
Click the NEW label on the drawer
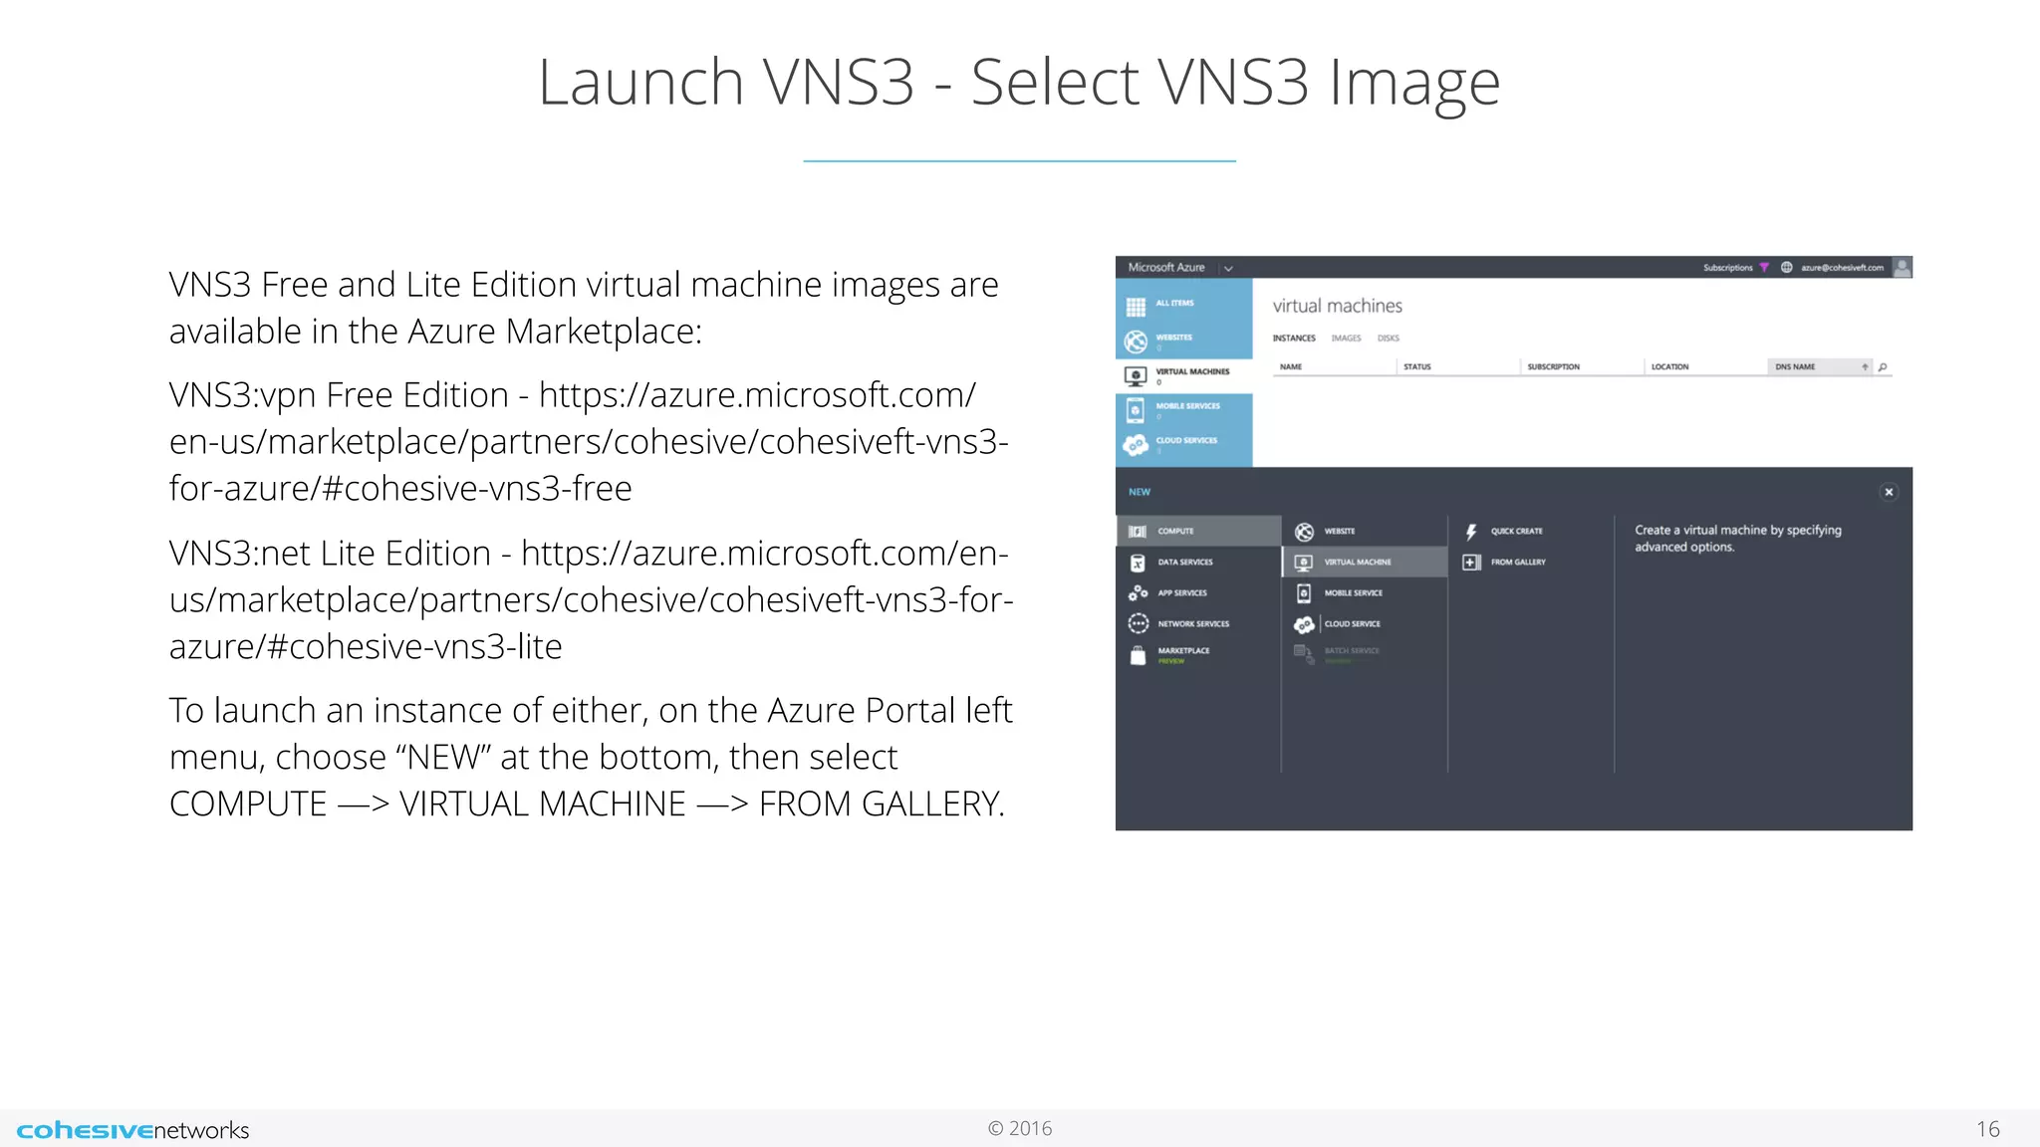pos(1140,492)
